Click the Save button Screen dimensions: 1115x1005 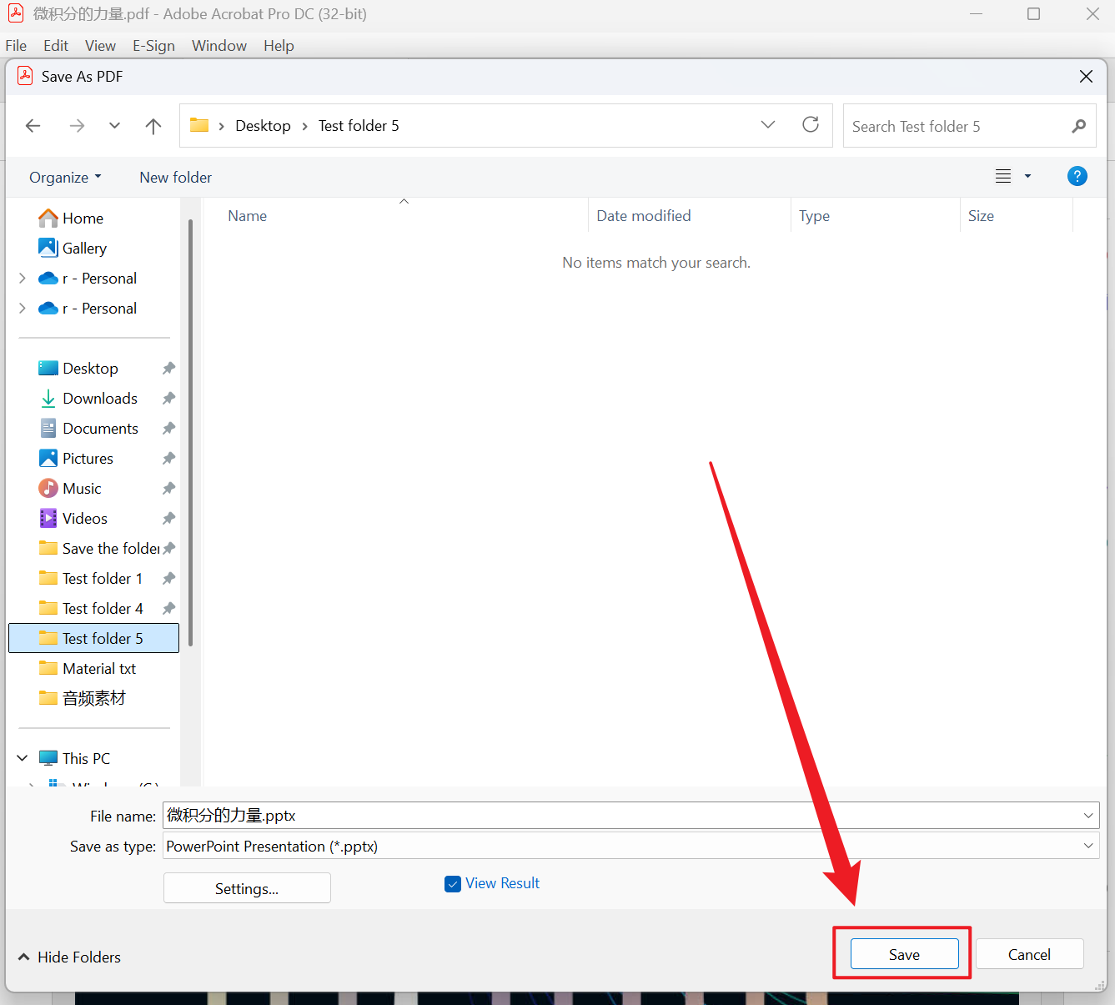(904, 955)
